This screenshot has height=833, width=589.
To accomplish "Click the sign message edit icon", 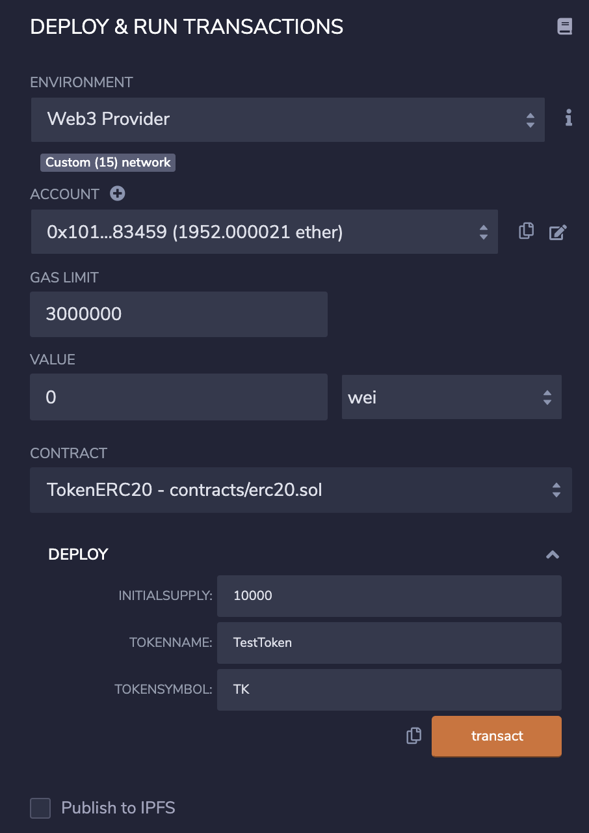I will click(x=558, y=232).
